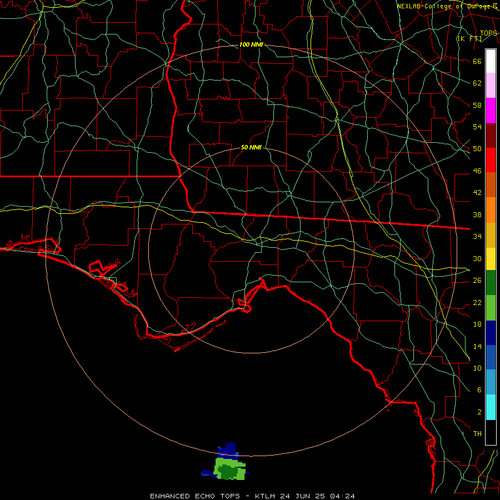Click the '[K FT]' units label
This screenshot has width=500, height=500.
[x=469, y=38]
